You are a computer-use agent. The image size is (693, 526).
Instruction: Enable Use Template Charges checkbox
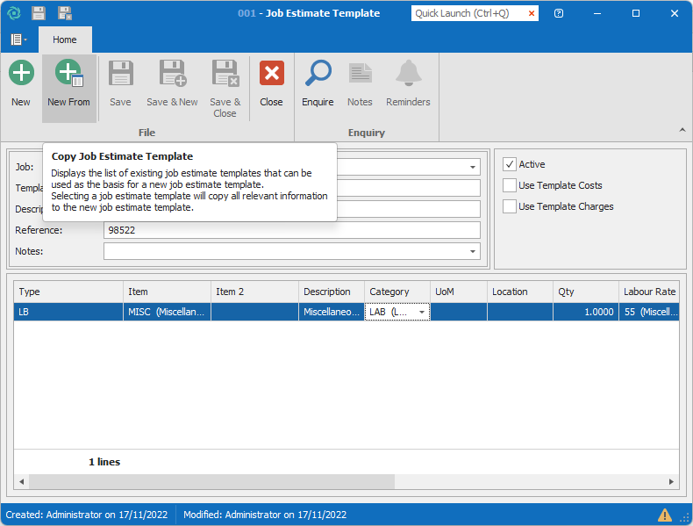[x=509, y=206]
